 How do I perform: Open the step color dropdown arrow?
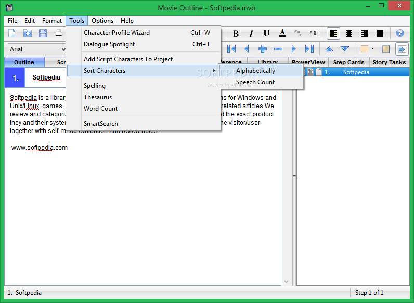[372, 49]
